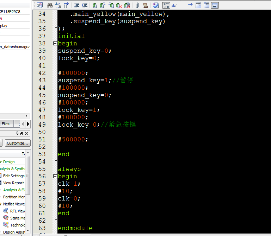
Task: Jump to the next bookmark
Action: click(103, 5)
